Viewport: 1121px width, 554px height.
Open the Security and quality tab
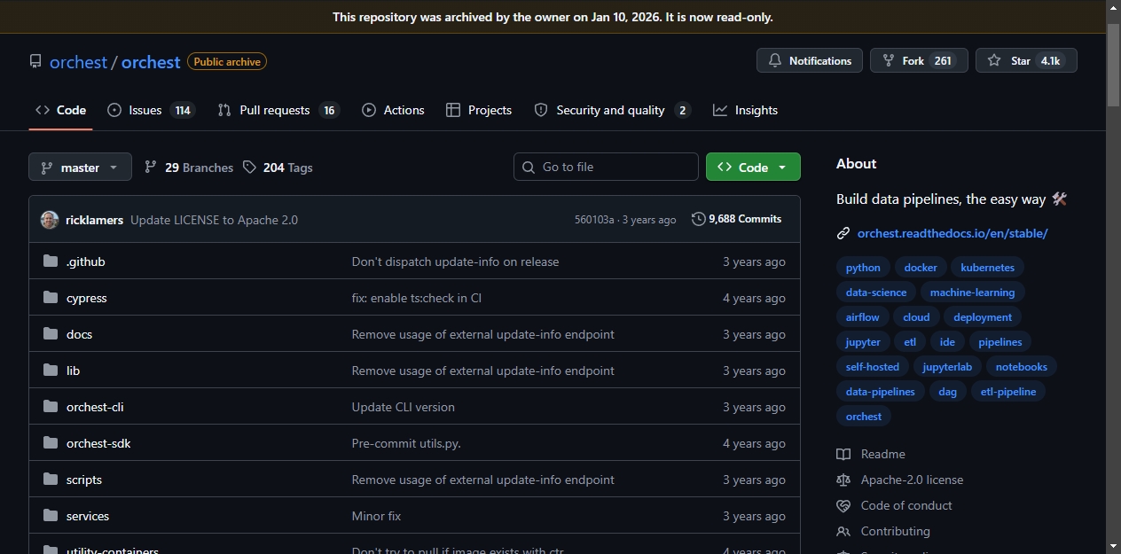(612, 110)
